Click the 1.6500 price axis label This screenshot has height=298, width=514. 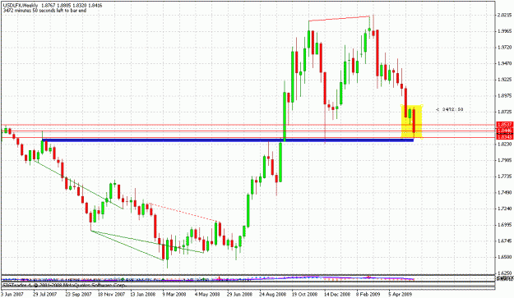point(504,257)
